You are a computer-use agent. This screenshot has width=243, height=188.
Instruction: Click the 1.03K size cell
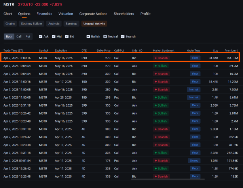215,161
